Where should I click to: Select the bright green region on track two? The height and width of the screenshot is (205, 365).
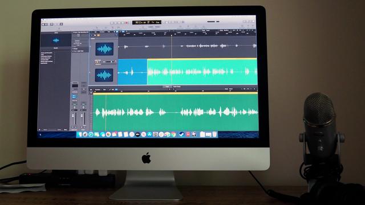[202, 72]
